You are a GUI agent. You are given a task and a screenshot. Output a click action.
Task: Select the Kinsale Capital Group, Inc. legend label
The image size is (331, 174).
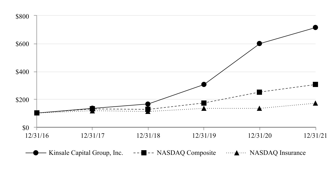click(86, 153)
